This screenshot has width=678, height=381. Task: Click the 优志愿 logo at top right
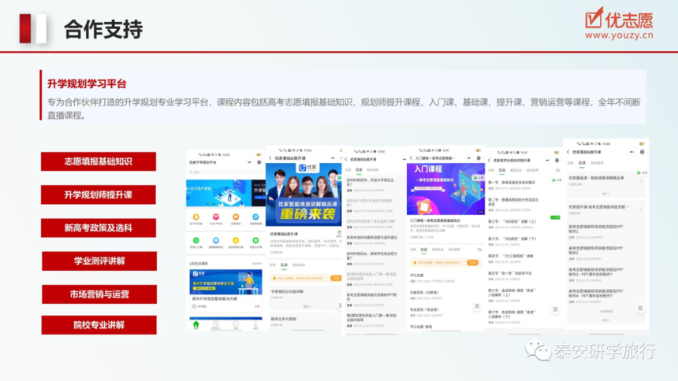[619, 24]
